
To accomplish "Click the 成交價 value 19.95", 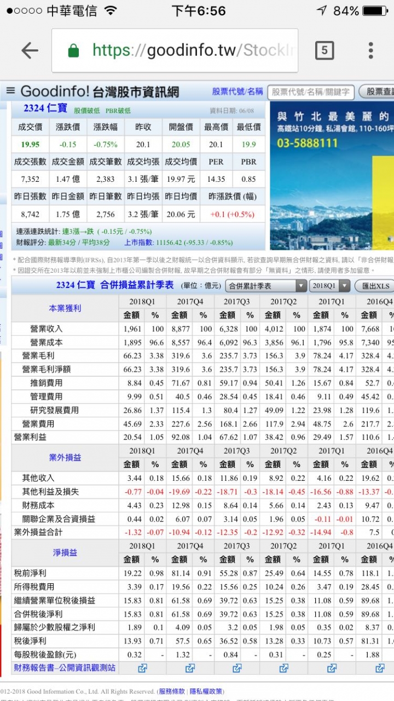I will pyautogui.click(x=30, y=145).
